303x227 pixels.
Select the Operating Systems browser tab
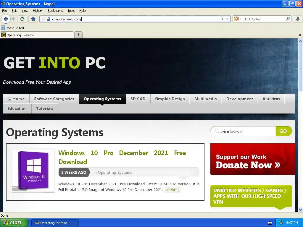coord(37,35)
